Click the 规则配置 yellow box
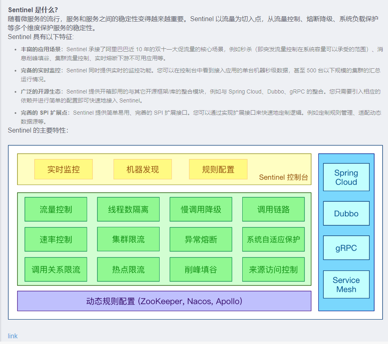 (x=218, y=169)
